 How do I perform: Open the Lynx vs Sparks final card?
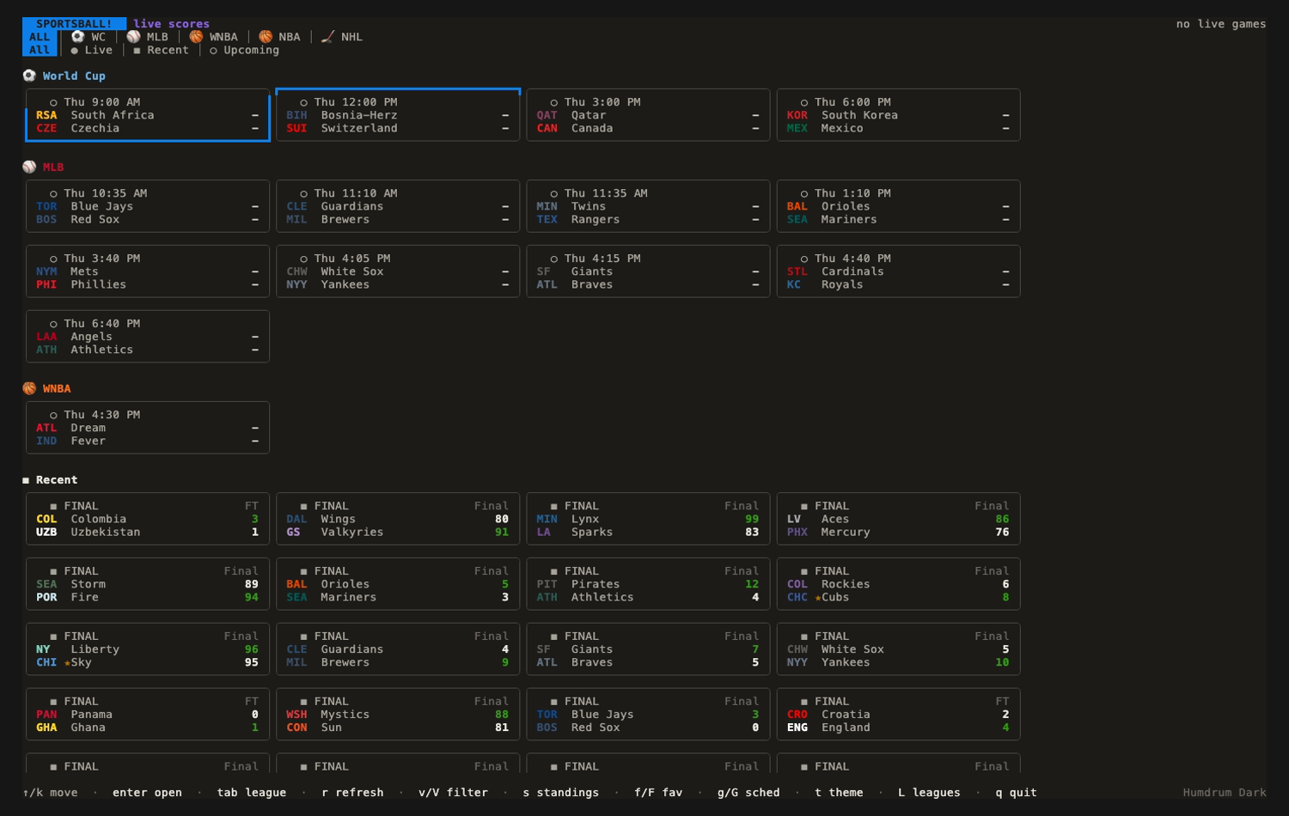click(x=648, y=519)
